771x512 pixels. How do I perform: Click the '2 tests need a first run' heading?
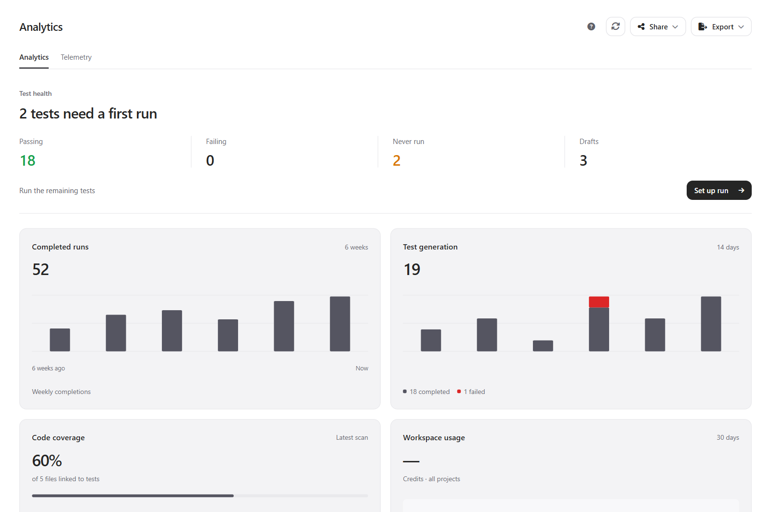click(88, 114)
